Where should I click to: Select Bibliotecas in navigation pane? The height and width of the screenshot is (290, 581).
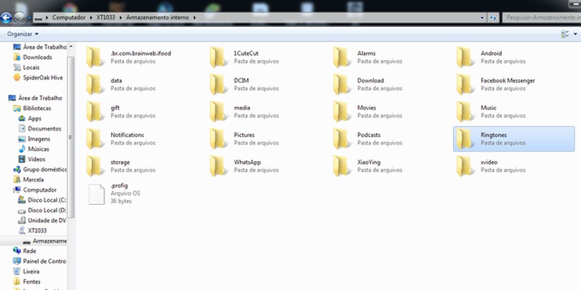[x=32, y=108]
